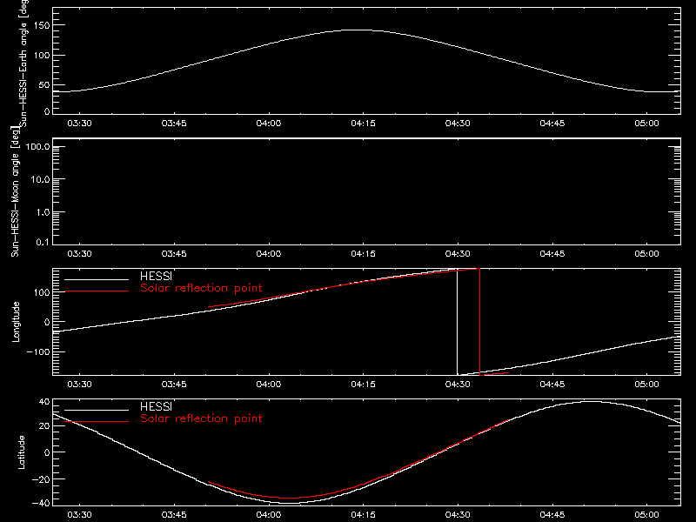
Task: Click 04:30 time label under Moon angle plot
Action: point(458,253)
